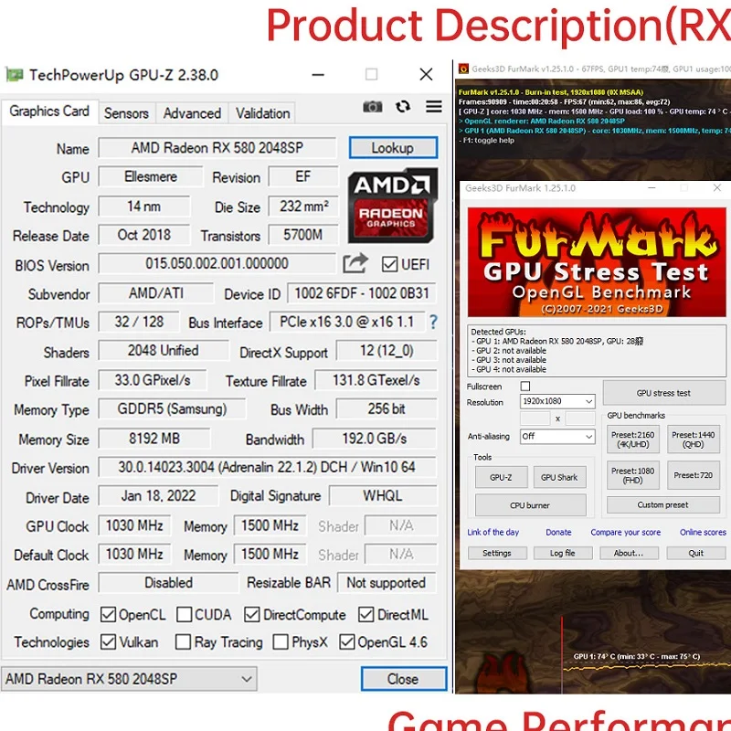The width and height of the screenshot is (731, 731).
Task: Switch to the Sensors tab
Action: pyautogui.click(x=126, y=113)
